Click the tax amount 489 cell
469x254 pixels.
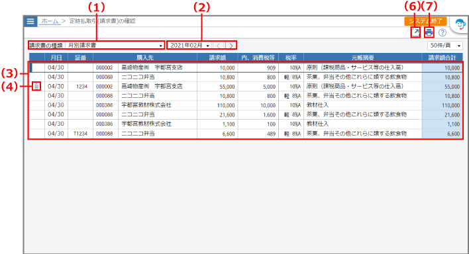pyautogui.click(x=258, y=134)
